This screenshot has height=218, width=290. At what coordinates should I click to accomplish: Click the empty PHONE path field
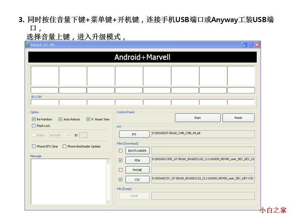point(203,170)
